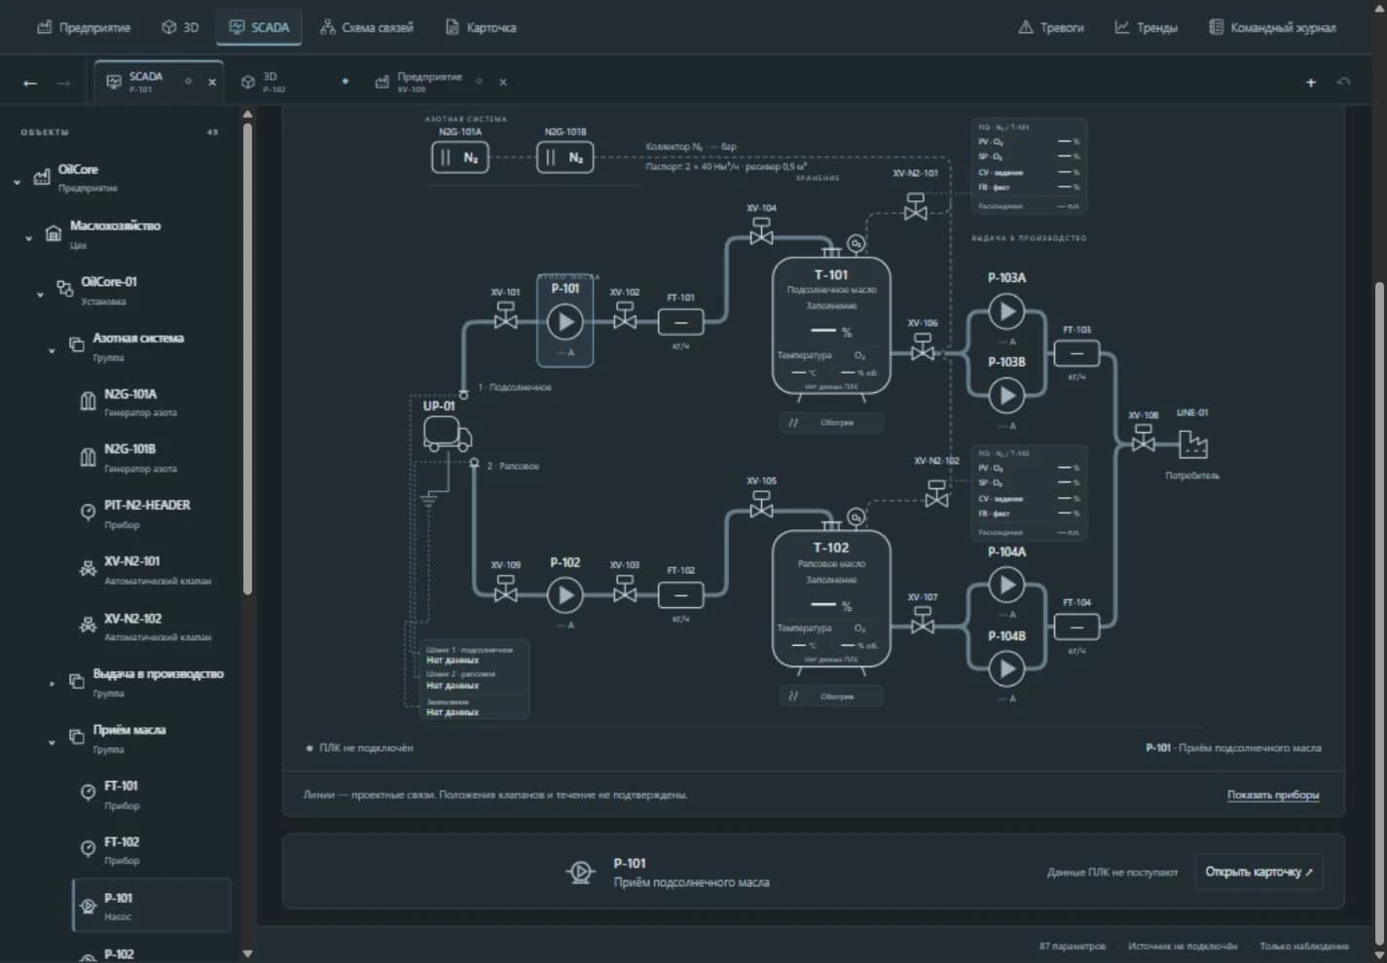This screenshot has width=1387, height=963.
Task: Open the Тренды trends page
Action: pyautogui.click(x=1146, y=27)
